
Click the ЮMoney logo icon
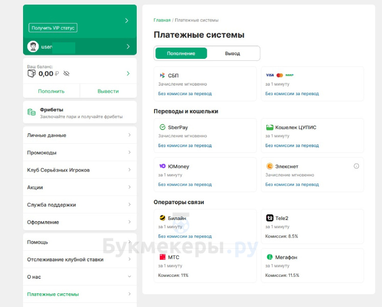tap(162, 166)
